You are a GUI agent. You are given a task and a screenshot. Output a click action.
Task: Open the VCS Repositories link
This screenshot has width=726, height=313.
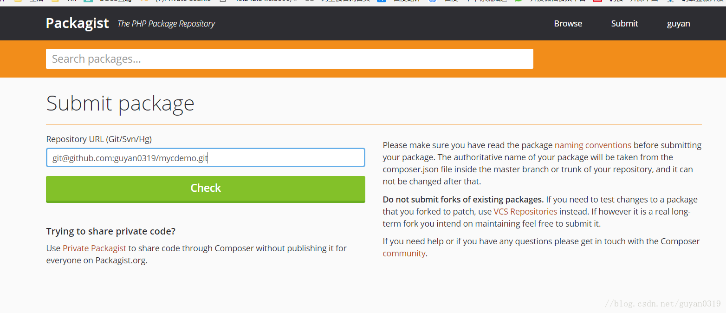(x=525, y=211)
